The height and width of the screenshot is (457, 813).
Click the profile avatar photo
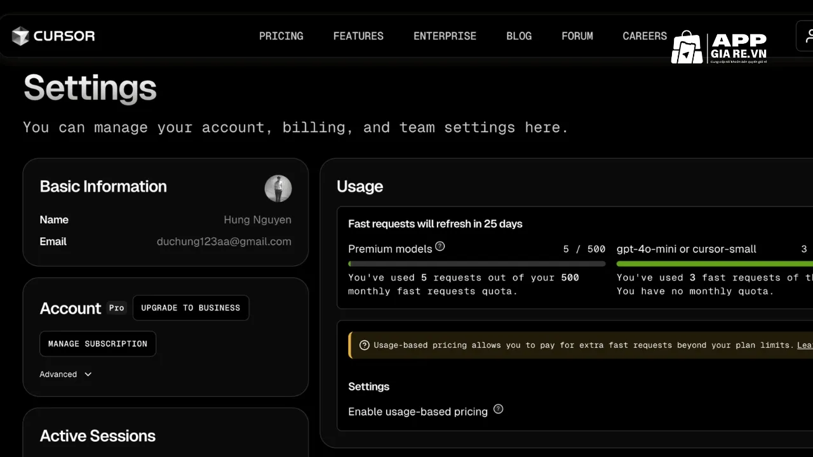coord(278,189)
